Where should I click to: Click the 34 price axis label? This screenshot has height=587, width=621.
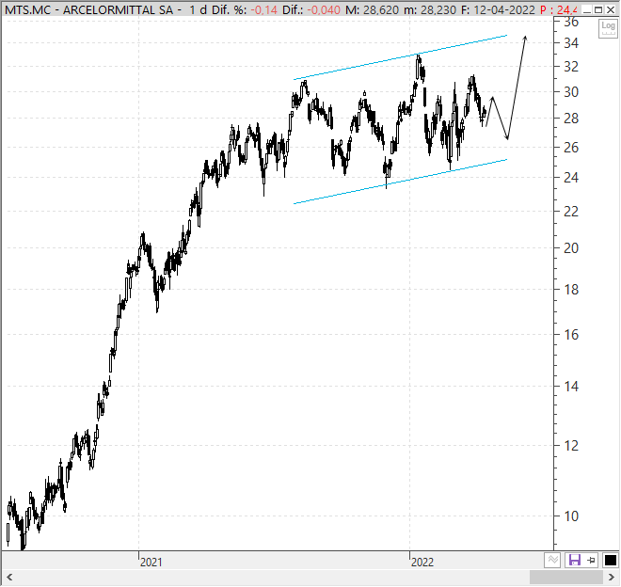(571, 42)
